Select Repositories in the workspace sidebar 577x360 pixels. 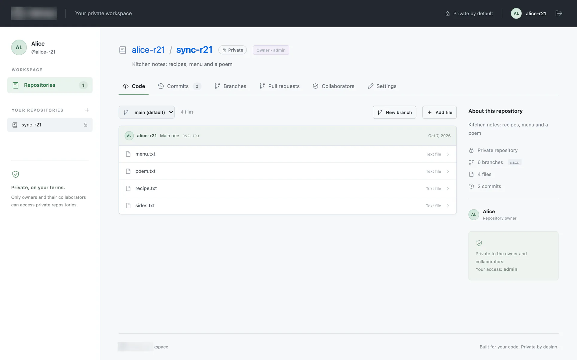click(50, 85)
